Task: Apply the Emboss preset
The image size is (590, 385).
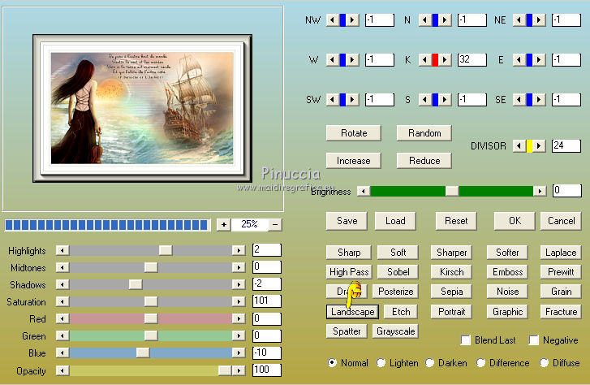Action: (507, 272)
